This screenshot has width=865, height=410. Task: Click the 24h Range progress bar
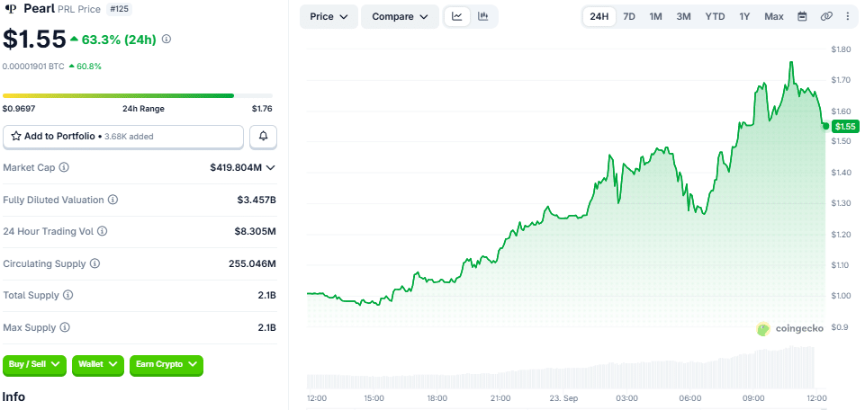[x=138, y=96]
